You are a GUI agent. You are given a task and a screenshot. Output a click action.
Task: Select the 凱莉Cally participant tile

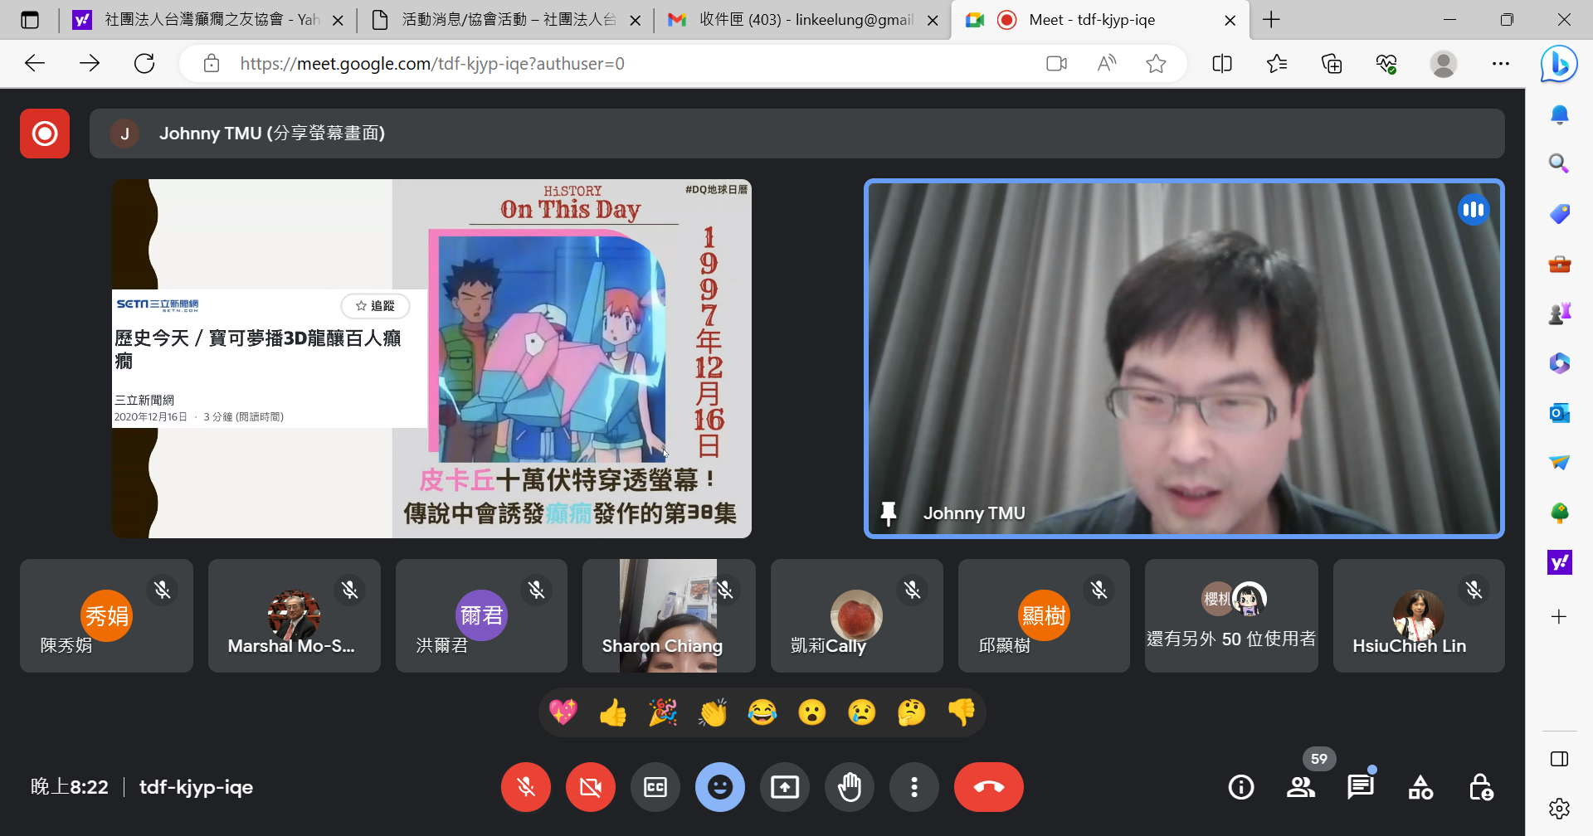(857, 615)
